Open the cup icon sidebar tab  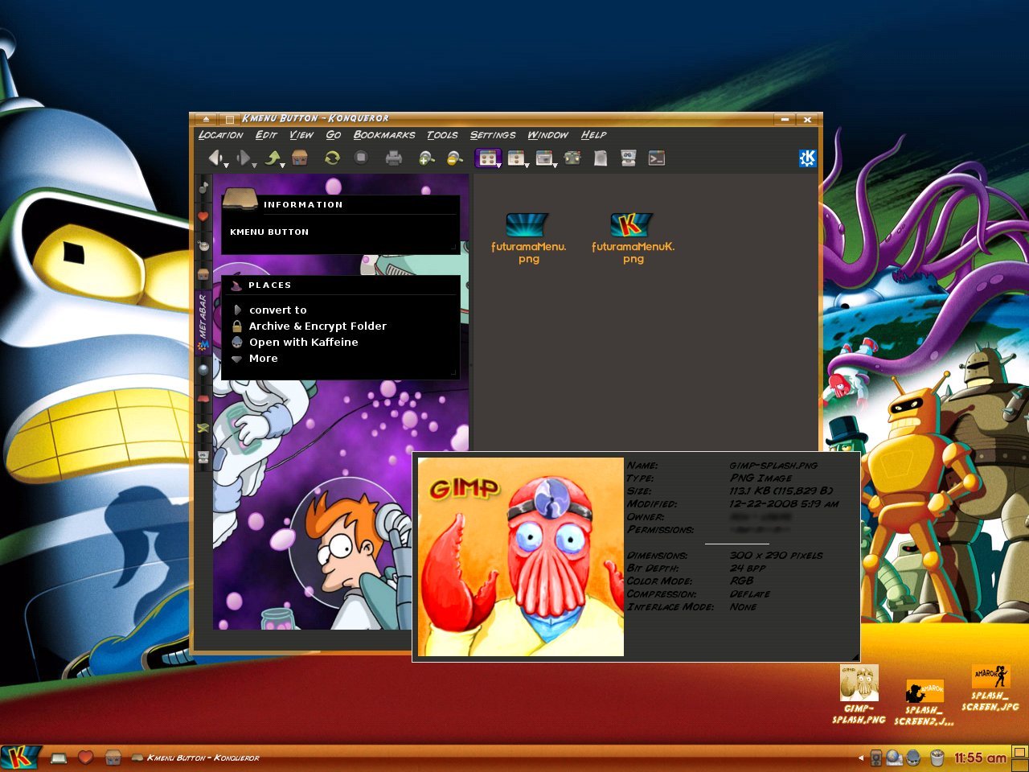point(203,245)
